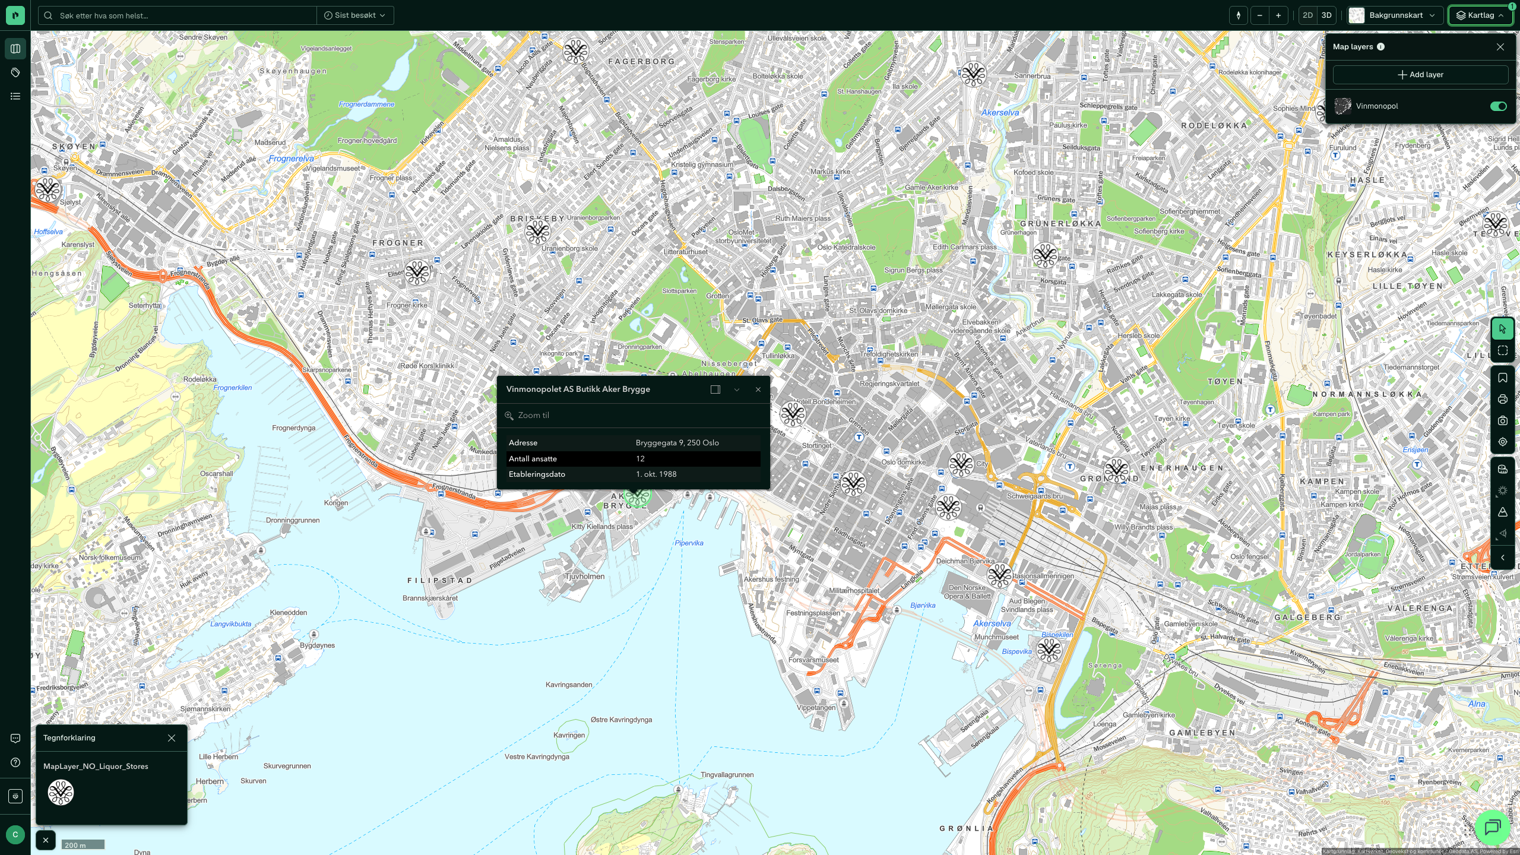Open the tags panel in left sidebar
The width and height of the screenshot is (1520, 855).
15,72
